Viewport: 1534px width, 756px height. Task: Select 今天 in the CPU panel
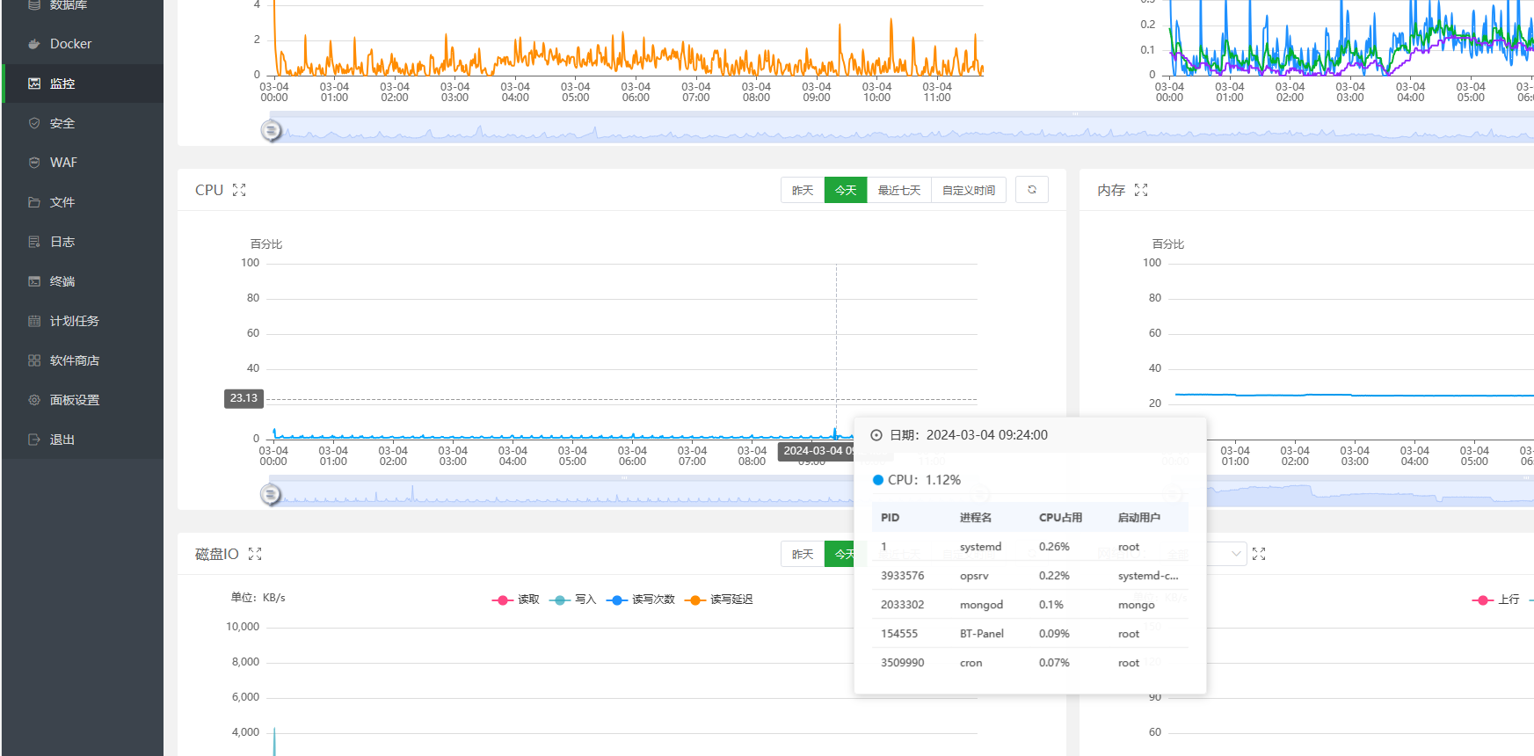coord(846,190)
